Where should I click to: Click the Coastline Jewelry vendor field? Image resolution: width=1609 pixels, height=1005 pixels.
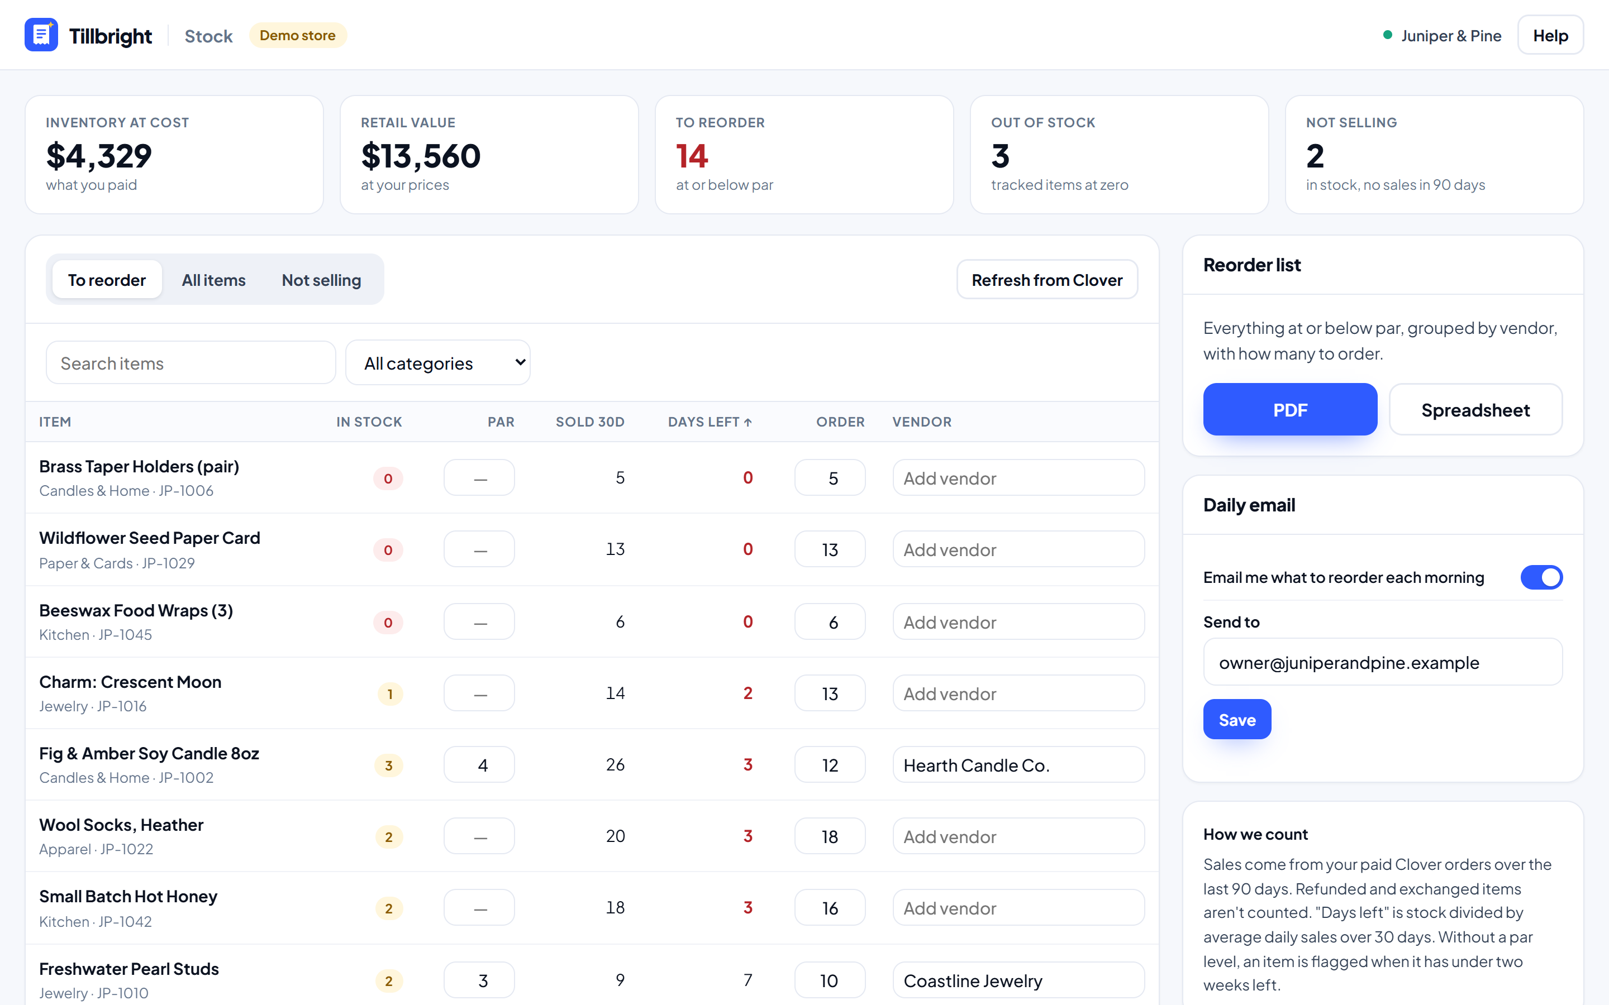(x=1018, y=980)
